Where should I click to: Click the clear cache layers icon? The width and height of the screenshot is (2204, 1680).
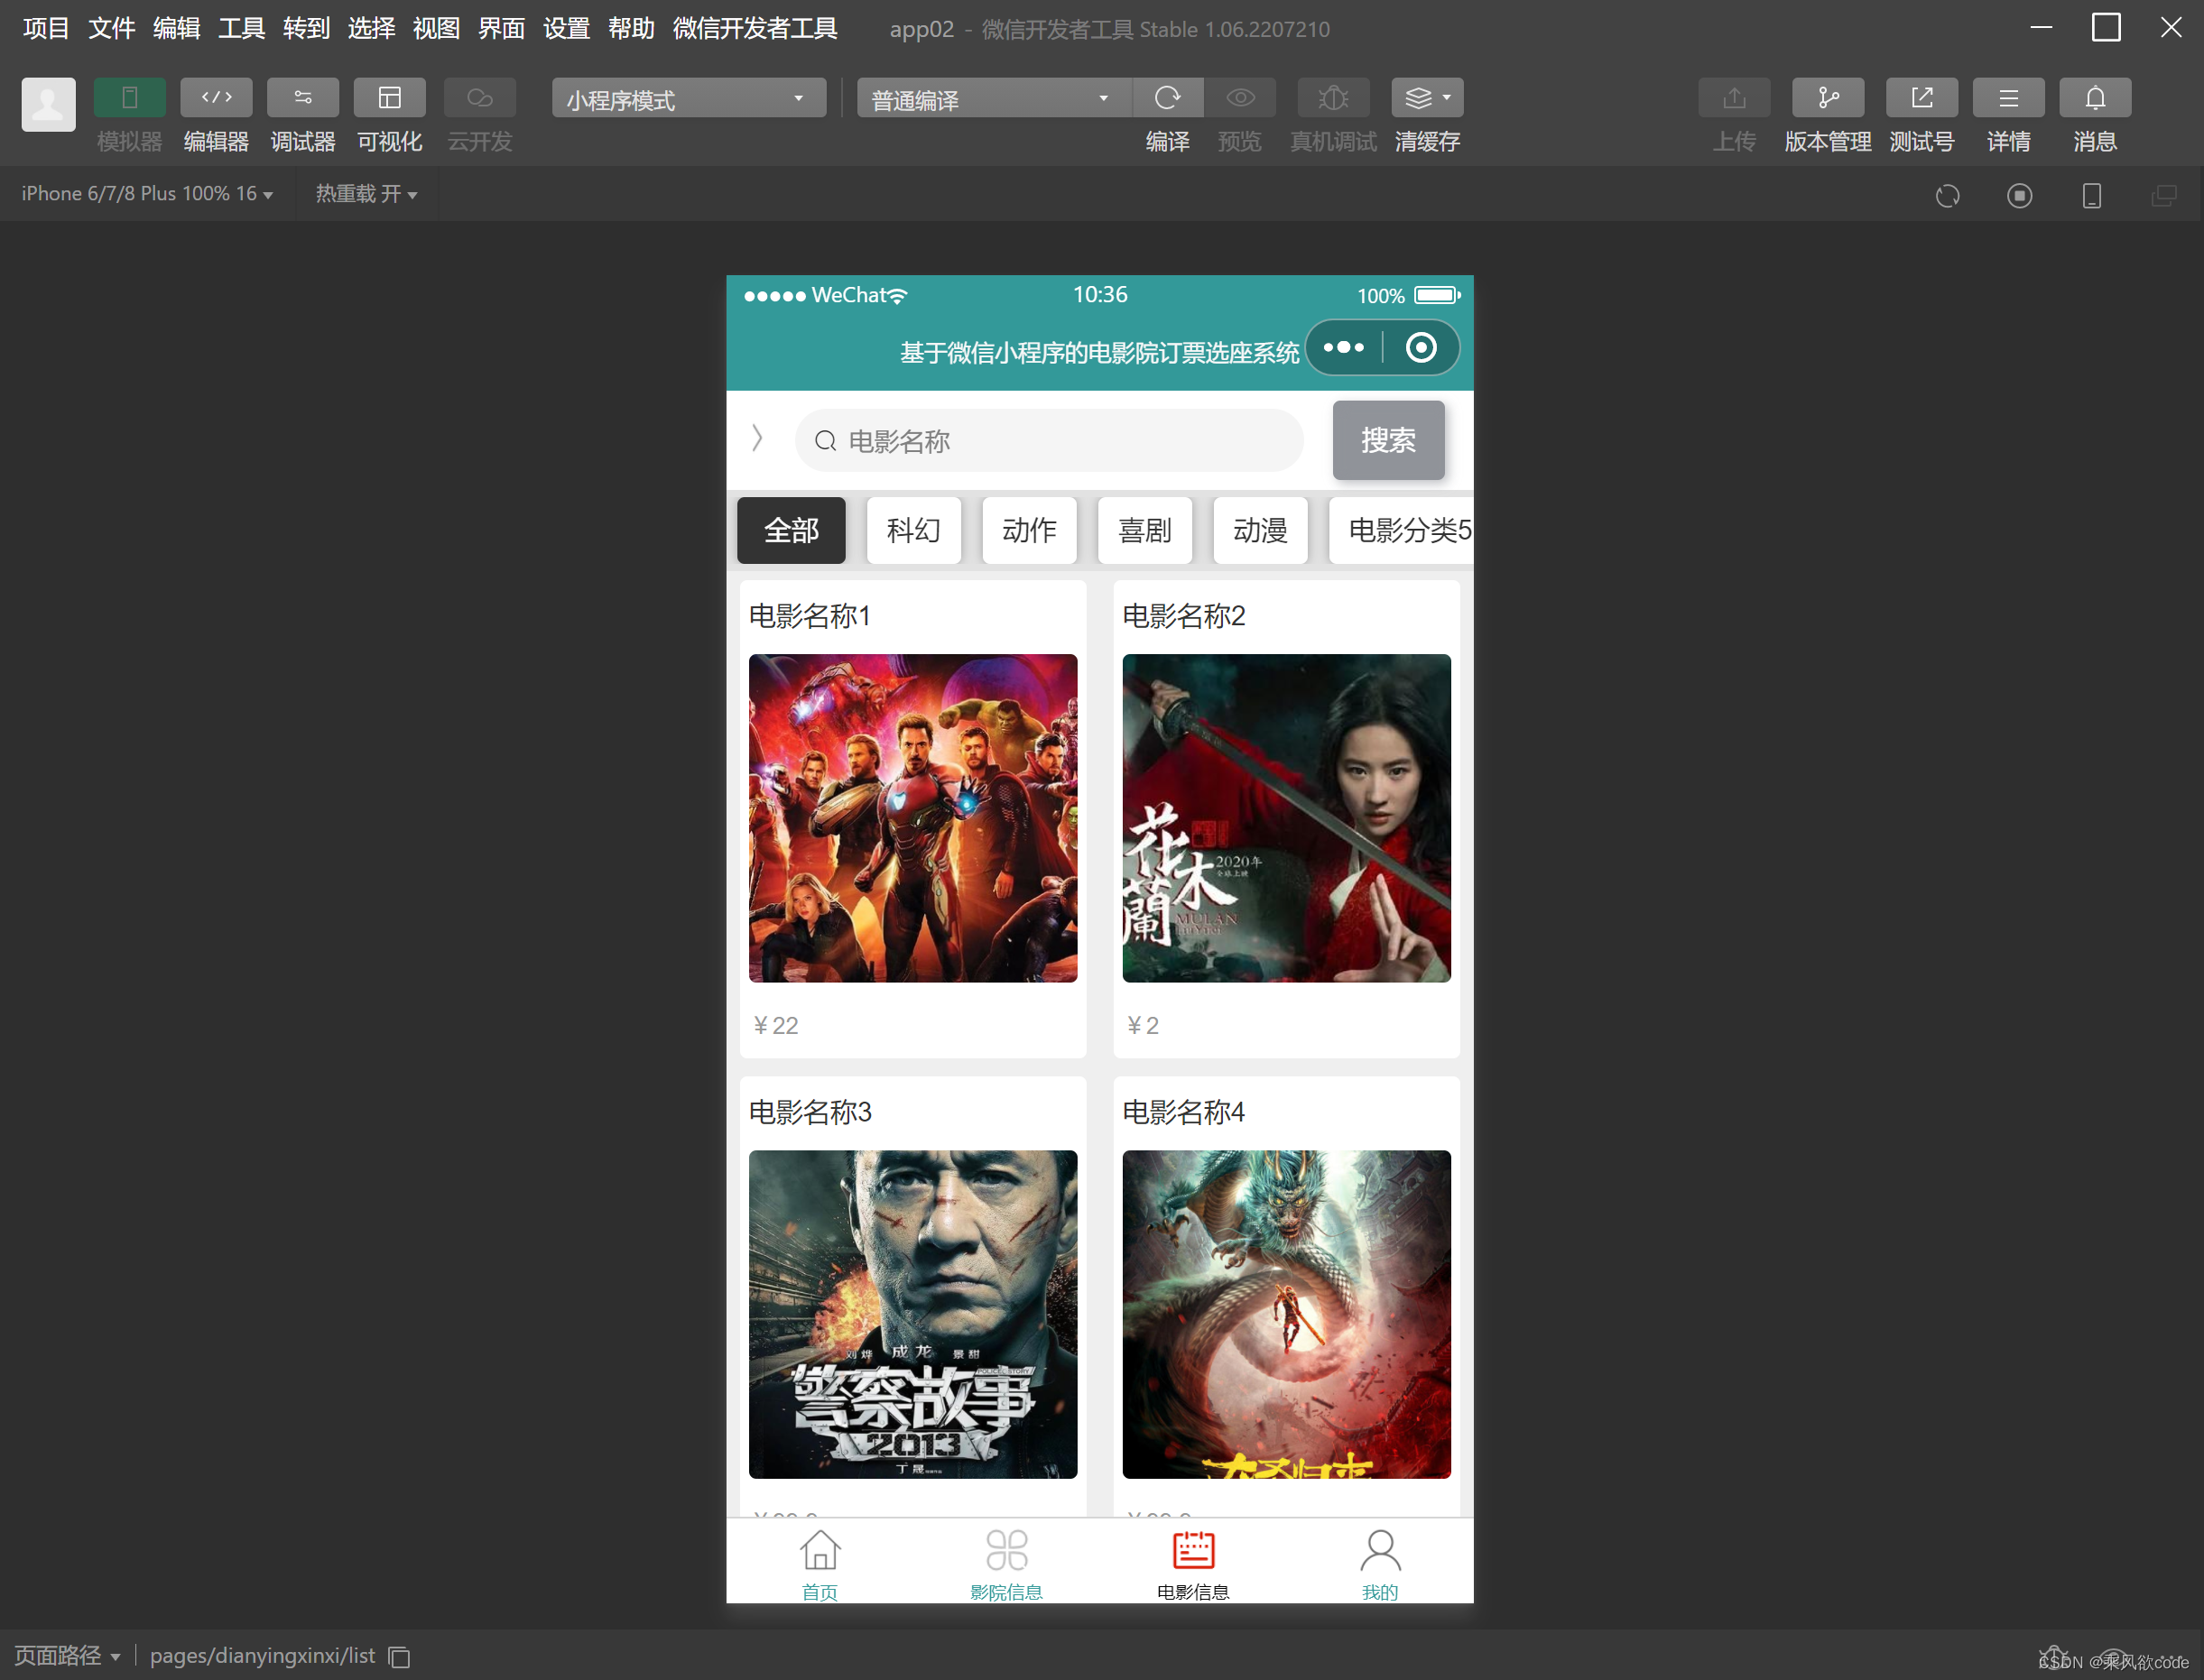[x=1418, y=98]
